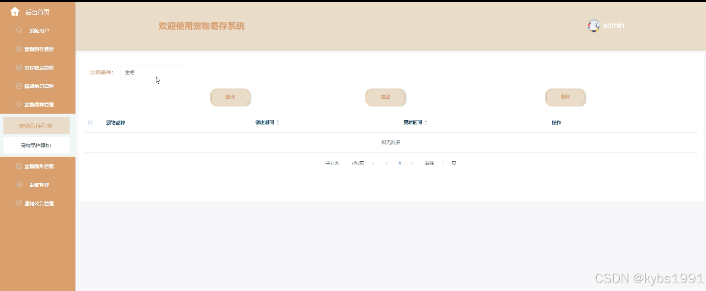
Task: Select the 宠物品种列表 submenu item
Action: pyautogui.click(x=36, y=126)
